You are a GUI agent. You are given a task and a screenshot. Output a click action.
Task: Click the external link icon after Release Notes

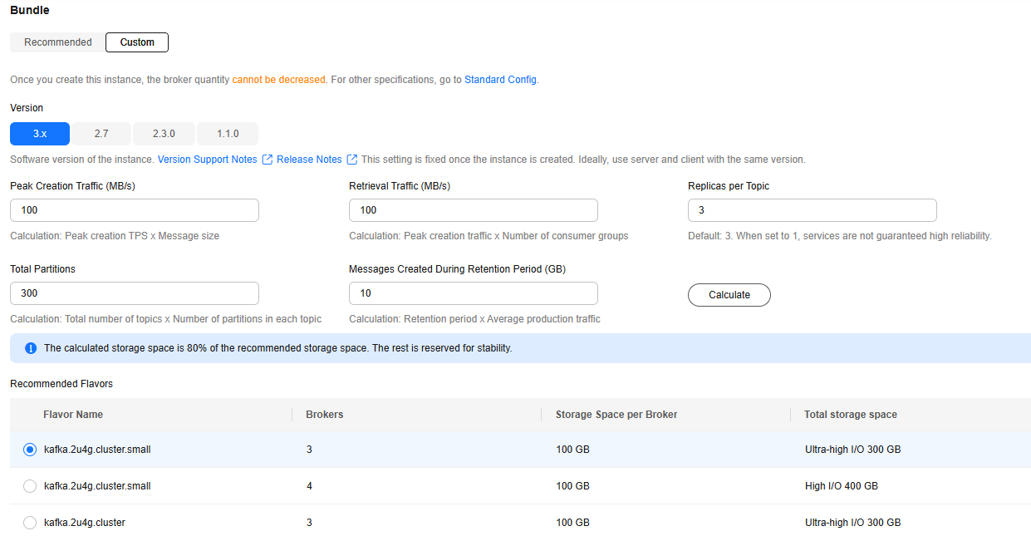(352, 160)
